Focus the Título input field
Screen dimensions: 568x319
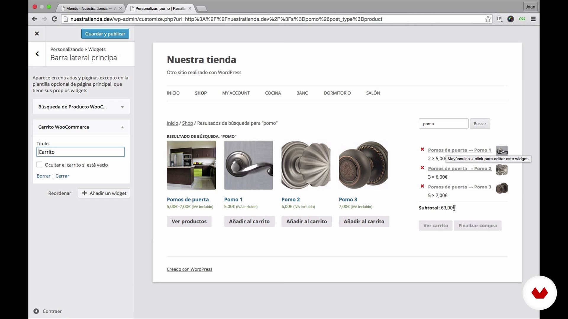(80, 152)
